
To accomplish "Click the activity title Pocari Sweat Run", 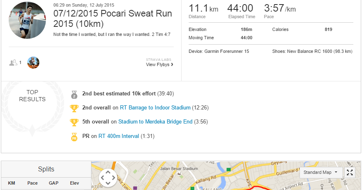I will pyautogui.click(x=113, y=19).
